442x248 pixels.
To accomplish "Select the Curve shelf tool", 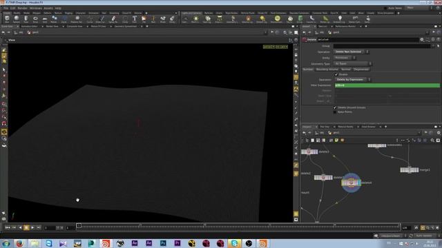I will (x=90, y=19).
